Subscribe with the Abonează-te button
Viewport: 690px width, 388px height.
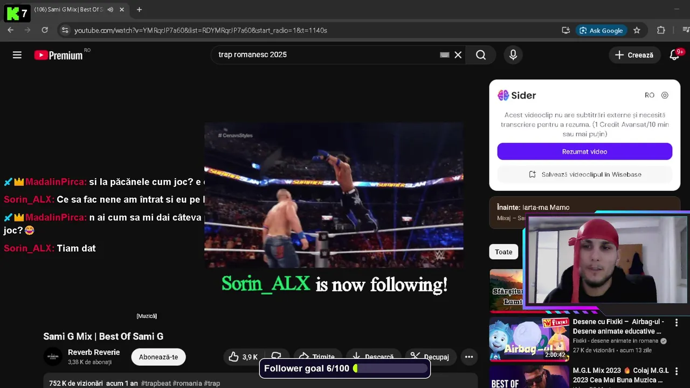(x=158, y=357)
